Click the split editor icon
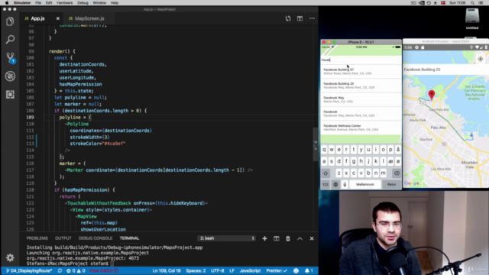 pyautogui.click(x=300, y=18)
